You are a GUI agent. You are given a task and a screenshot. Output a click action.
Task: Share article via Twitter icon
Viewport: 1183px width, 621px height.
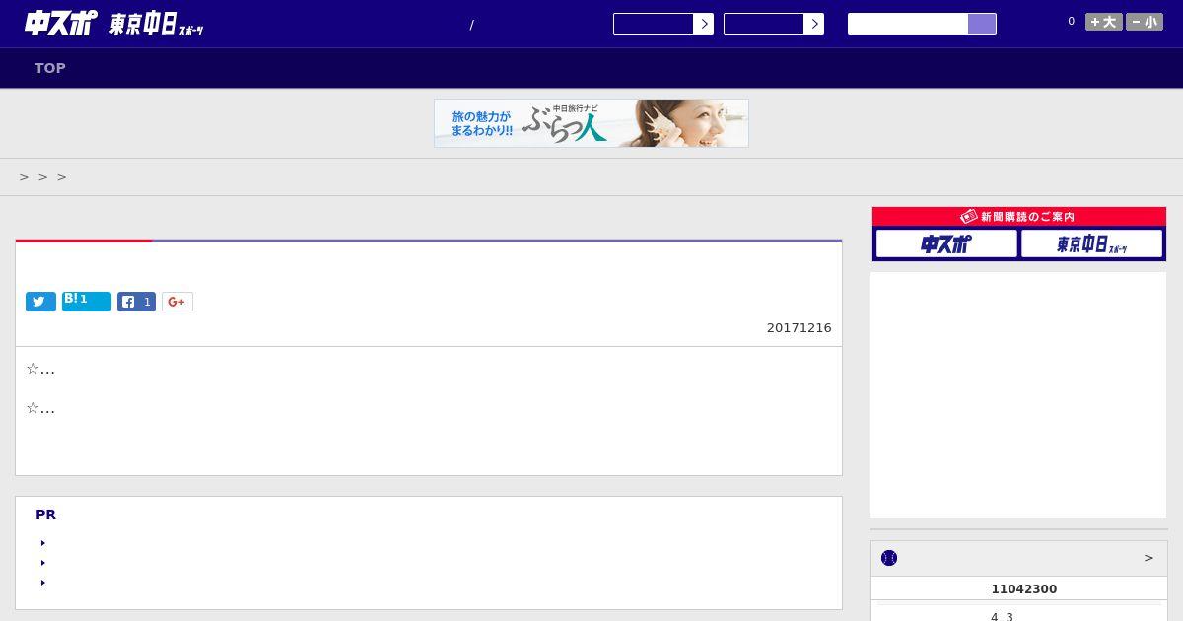coord(40,302)
